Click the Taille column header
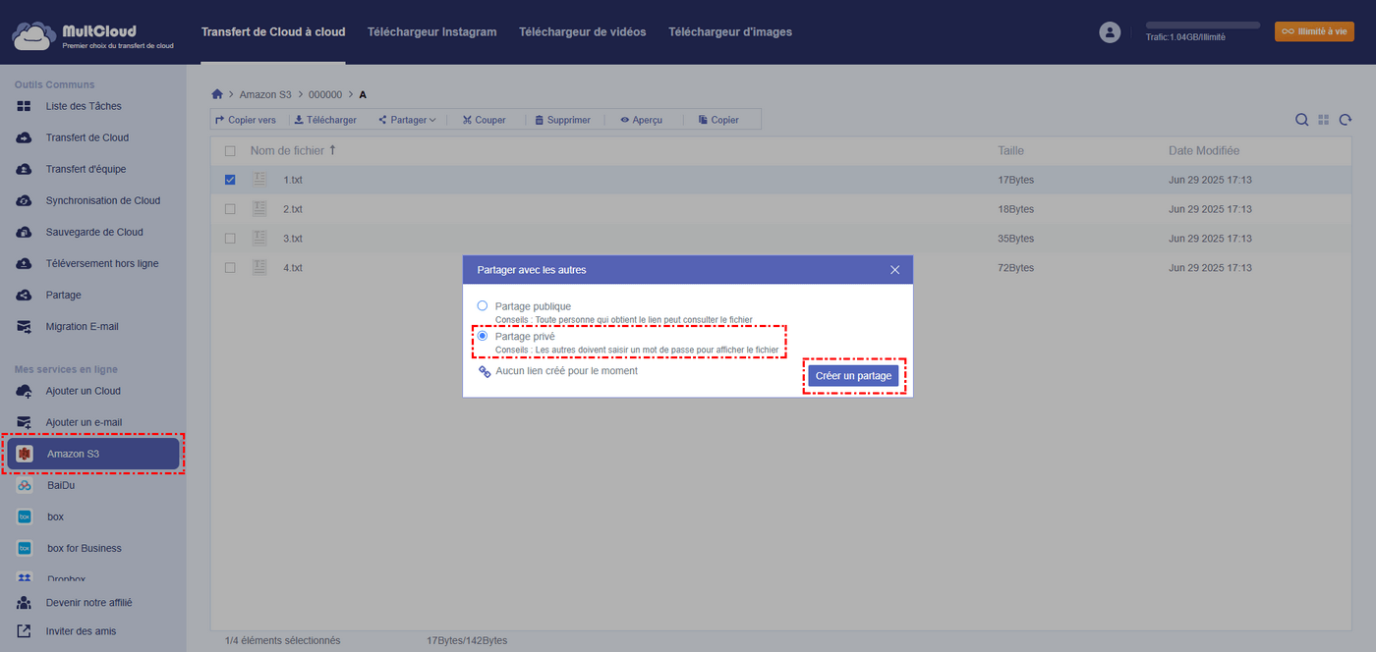This screenshot has height=652, width=1376. (1011, 150)
